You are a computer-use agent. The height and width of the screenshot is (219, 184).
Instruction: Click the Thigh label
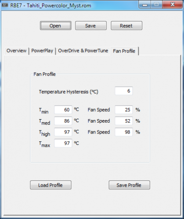pyautogui.click(x=44, y=133)
